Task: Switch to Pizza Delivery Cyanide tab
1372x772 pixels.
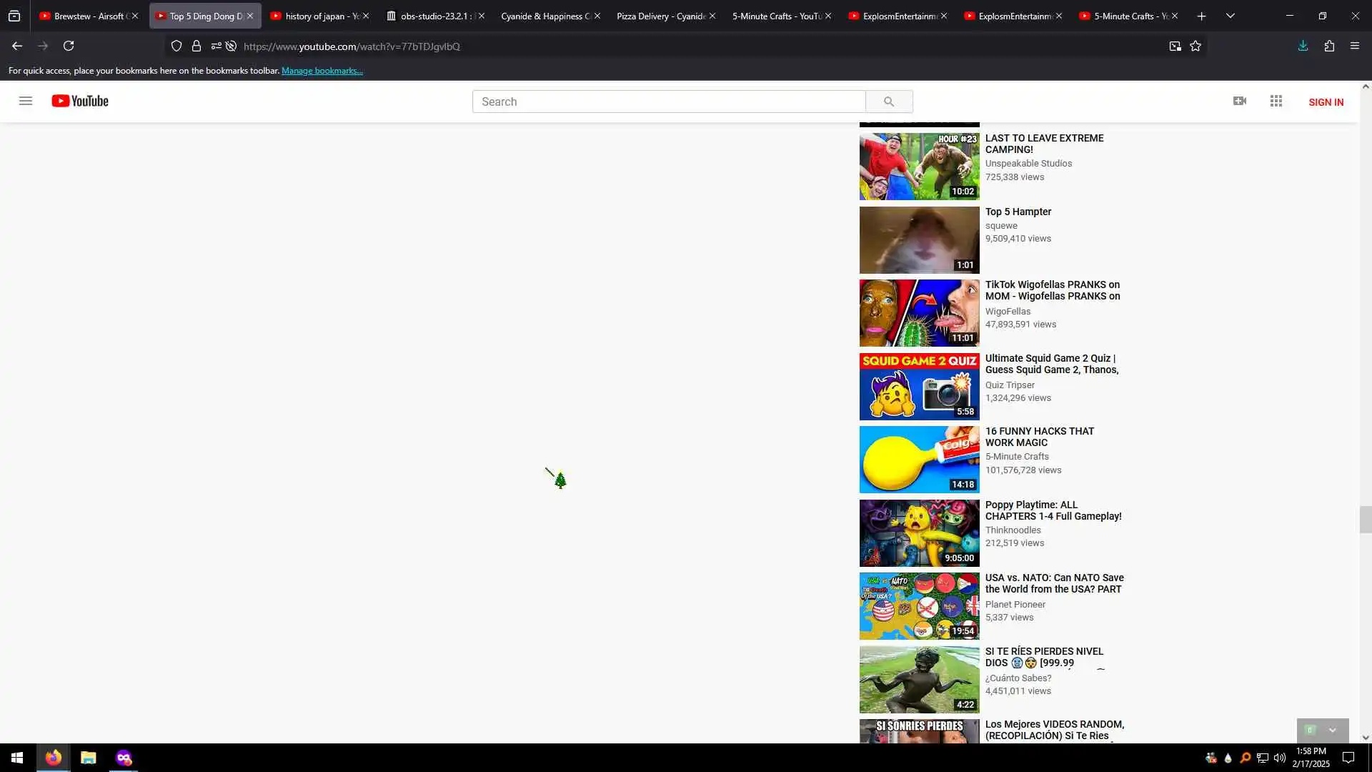Action: [x=660, y=16]
